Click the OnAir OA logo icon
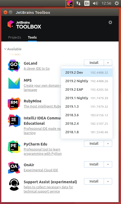Image resolution: width=121 pixels, height=204 pixels. coord(14,168)
